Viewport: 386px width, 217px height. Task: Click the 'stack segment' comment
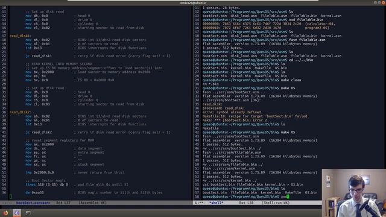89,165
